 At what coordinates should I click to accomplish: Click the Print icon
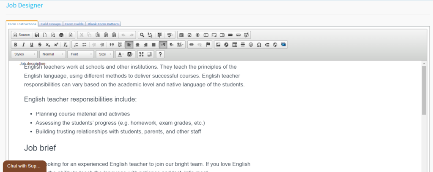tap(61, 35)
